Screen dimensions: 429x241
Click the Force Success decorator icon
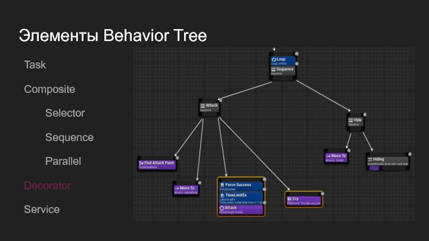[x=222, y=185]
